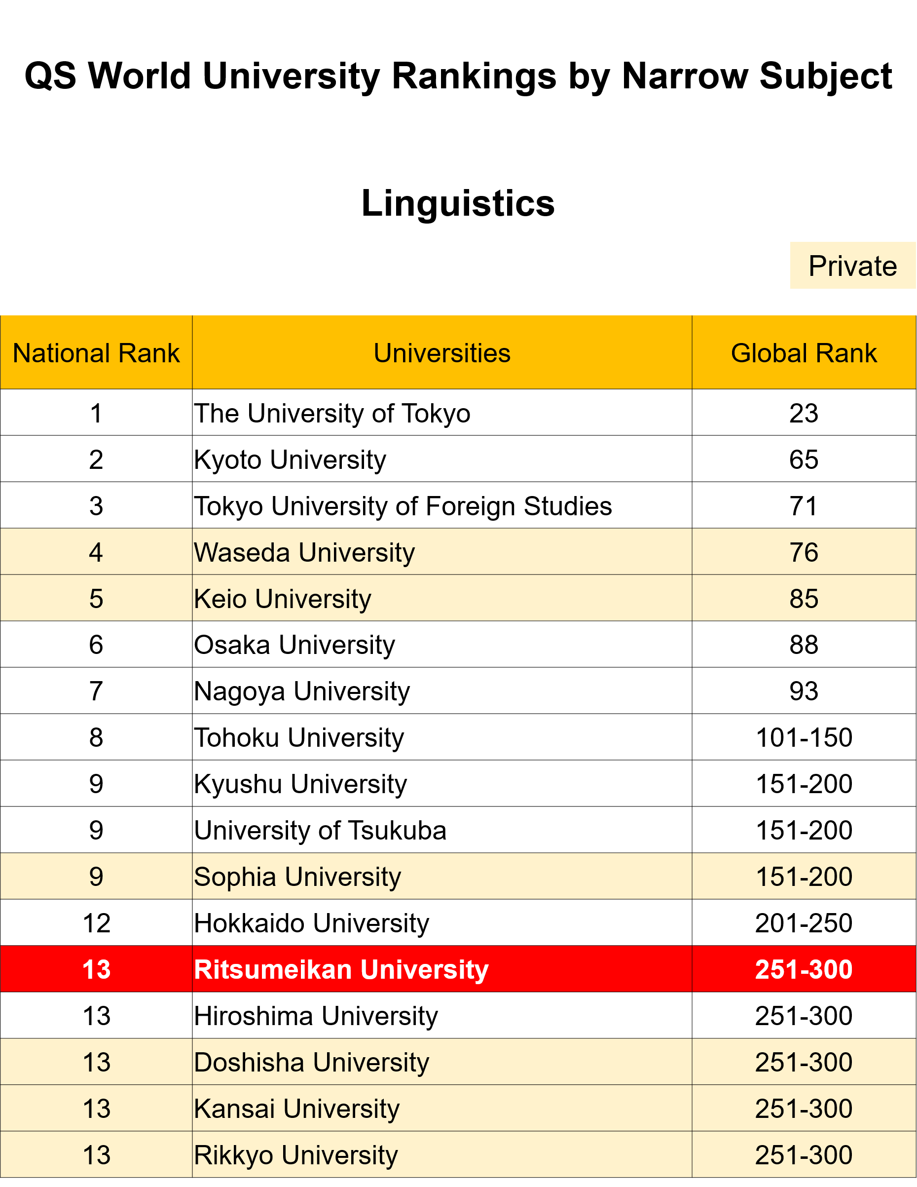
Task: Select the 'Kyoto University' cell
Action: click(290, 460)
